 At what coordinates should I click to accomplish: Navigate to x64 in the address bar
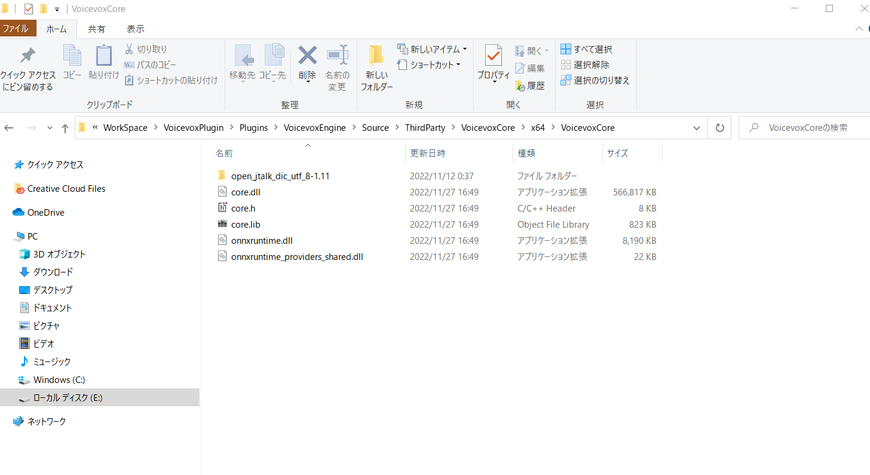[x=538, y=128]
